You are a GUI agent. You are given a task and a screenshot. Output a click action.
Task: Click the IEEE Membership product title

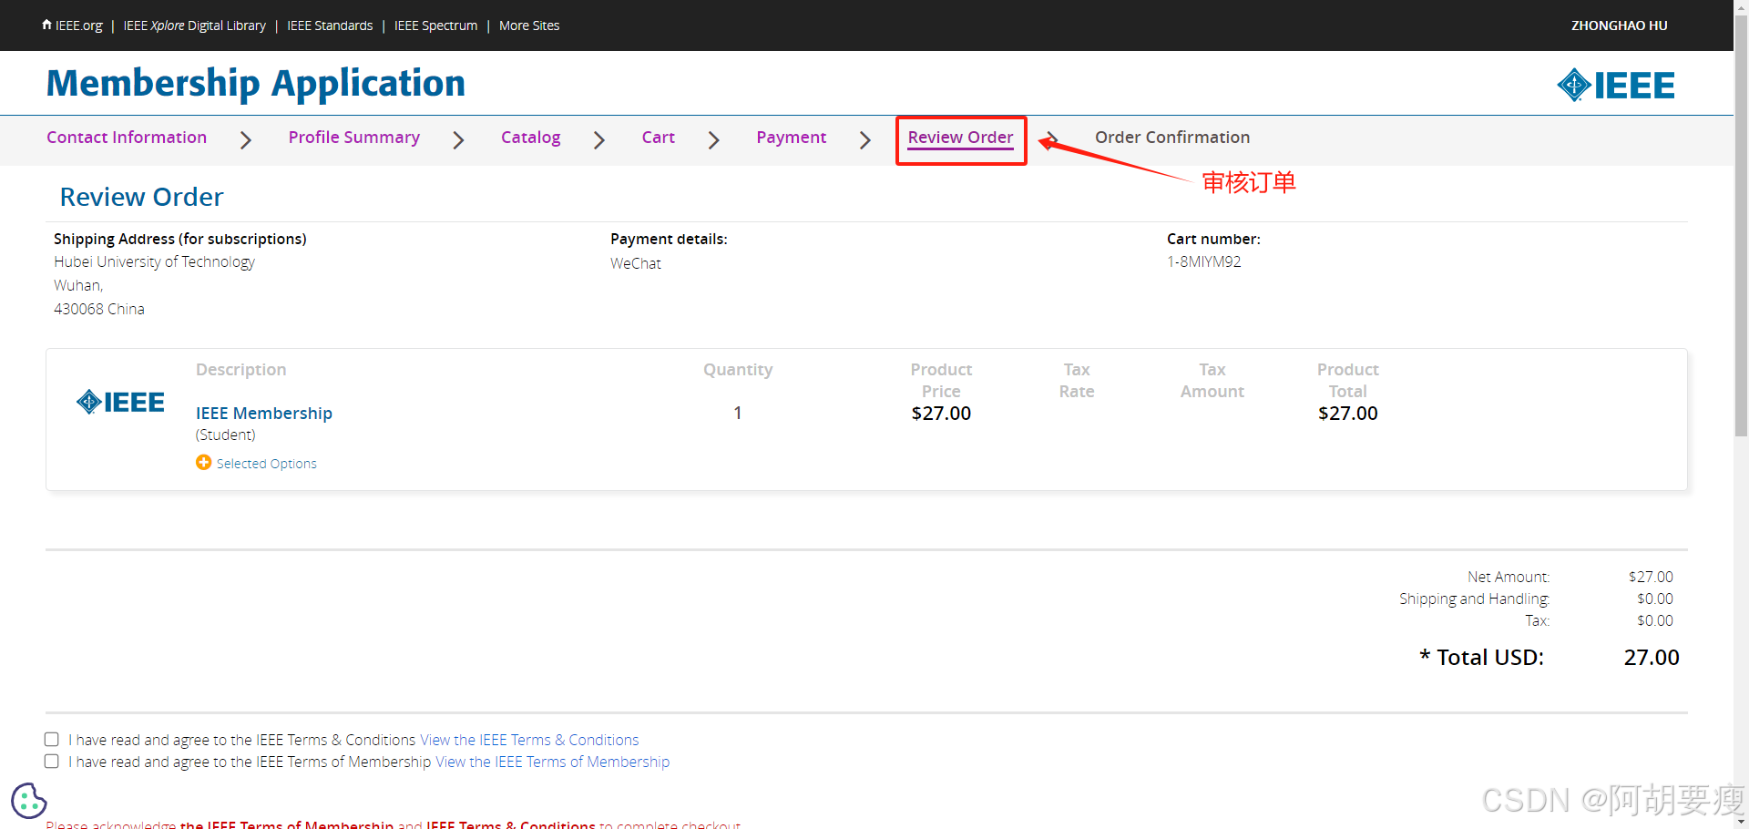coord(264,413)
